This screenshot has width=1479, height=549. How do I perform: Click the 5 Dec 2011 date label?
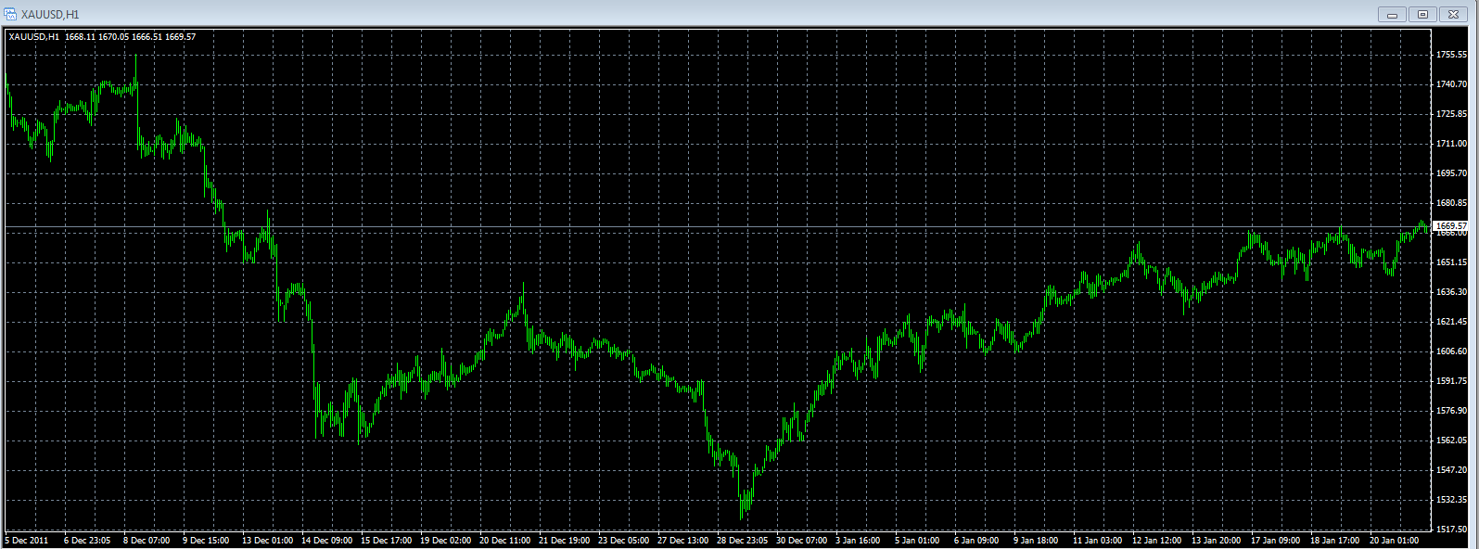(27, 541)
